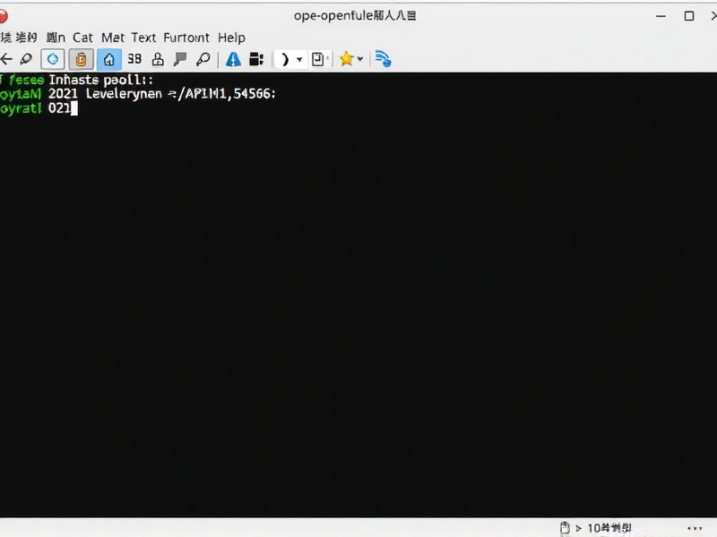
Task: Click the padlock icon in toolbar
Action: click(158, 59)
